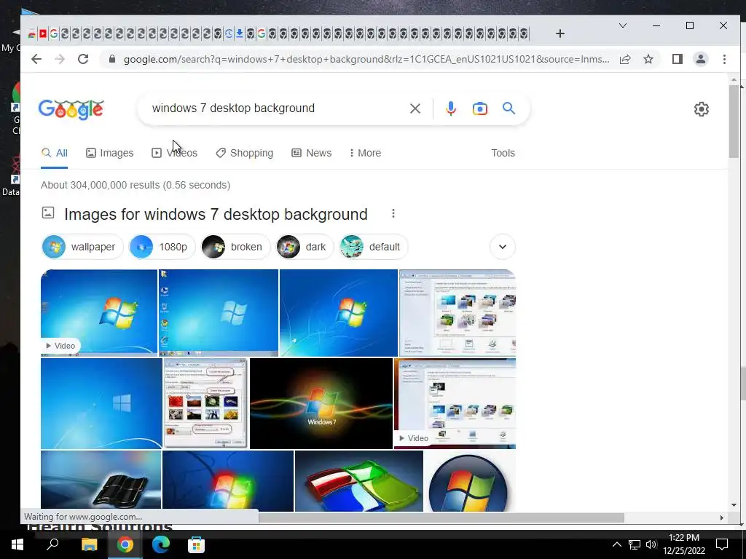Click the forward navigation arrow

(60, 59)
